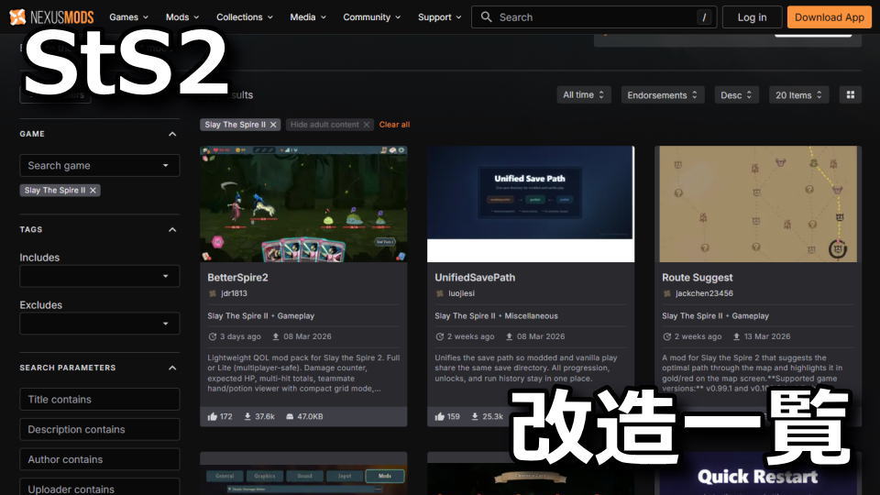
Task: Click the Download App button
Action: [829, 16]
